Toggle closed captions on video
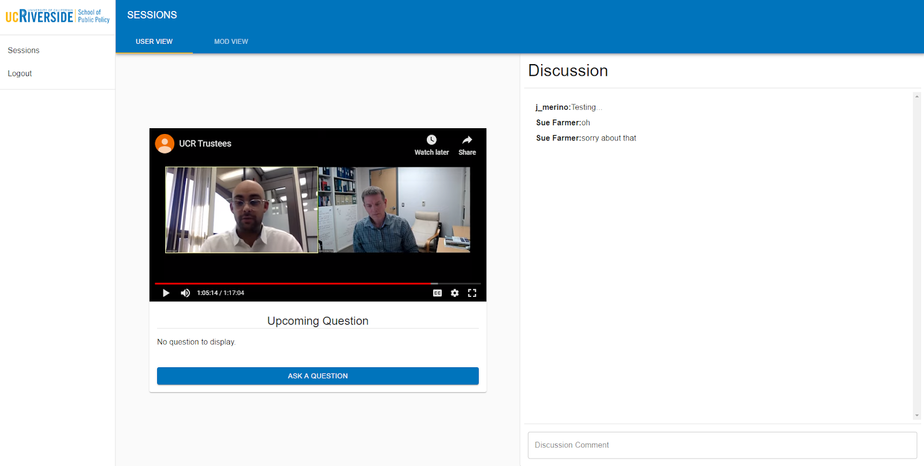This screenshot has height=466, width=924. 437,293
